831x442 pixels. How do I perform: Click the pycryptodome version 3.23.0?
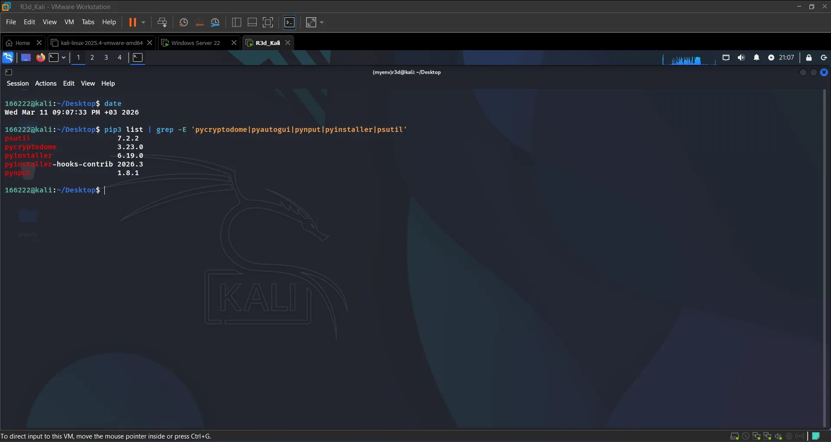click(130, 147)
